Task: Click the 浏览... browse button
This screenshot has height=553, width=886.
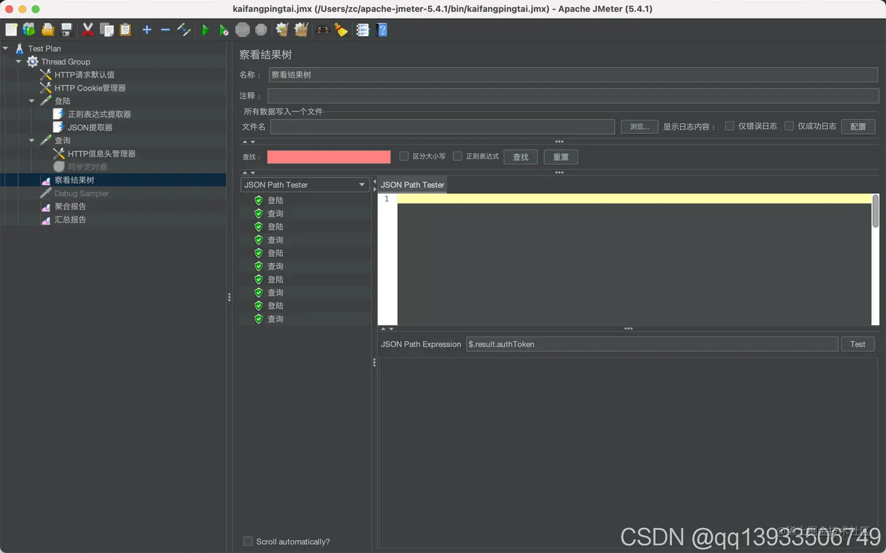Action: pyautogui.click(x=639, y=126)
